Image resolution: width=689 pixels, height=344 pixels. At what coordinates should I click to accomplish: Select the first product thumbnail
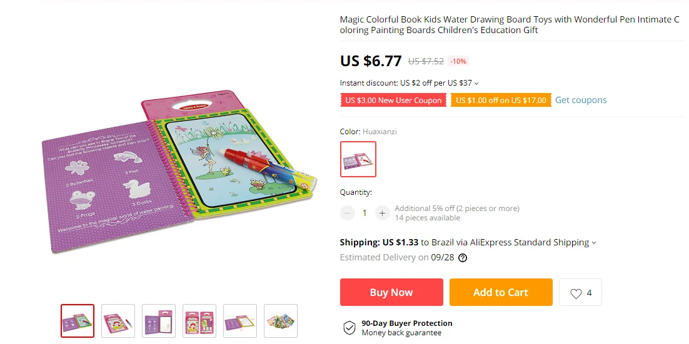(x=78, y=321)
